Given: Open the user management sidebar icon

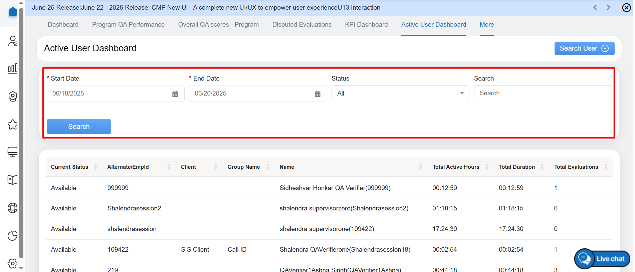Looking at the screenshot, I should (x=13, y=41).
